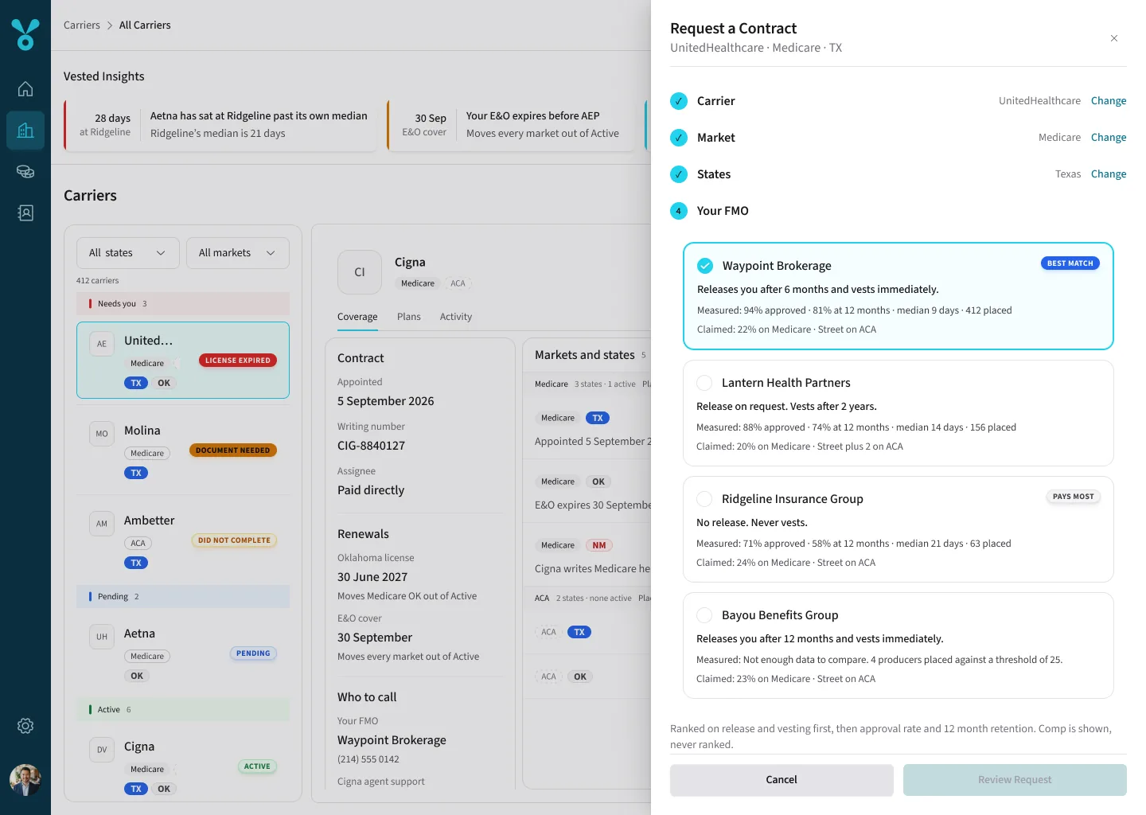Open the Aetna Ridgeline insight card
The image size is (1146, 815).
(x=220, y=125)
